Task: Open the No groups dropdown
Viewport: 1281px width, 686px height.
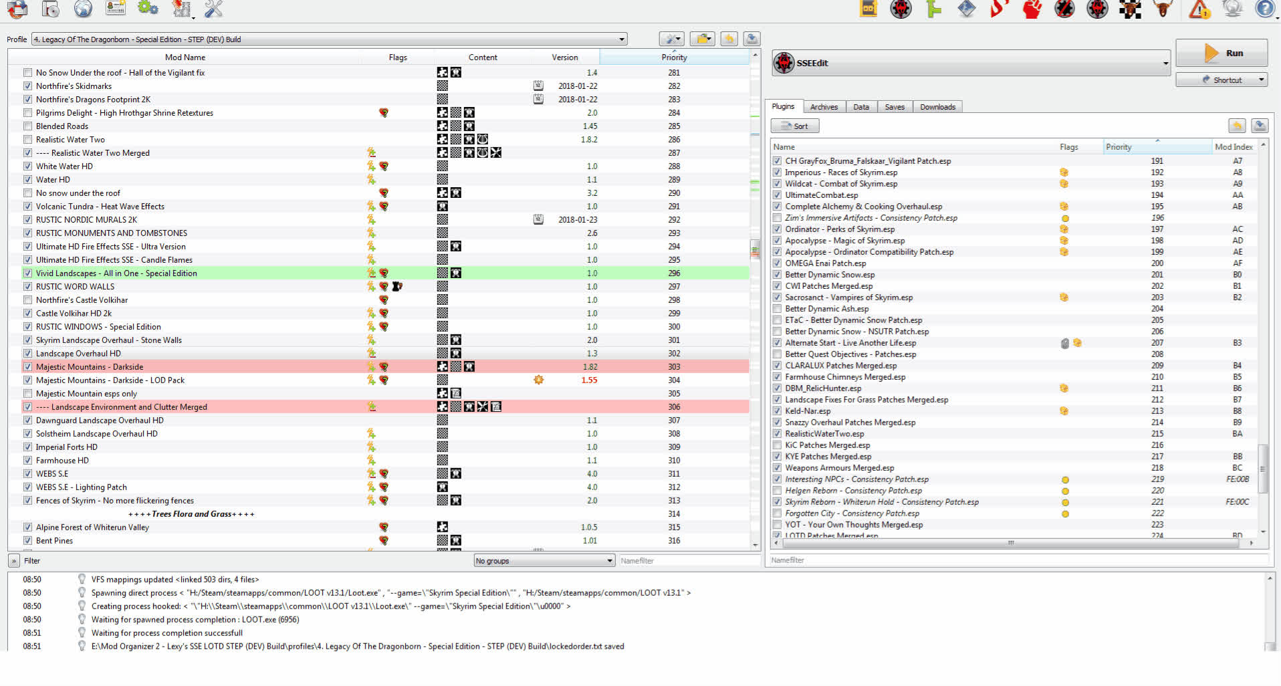Action: tap(544, 560)
